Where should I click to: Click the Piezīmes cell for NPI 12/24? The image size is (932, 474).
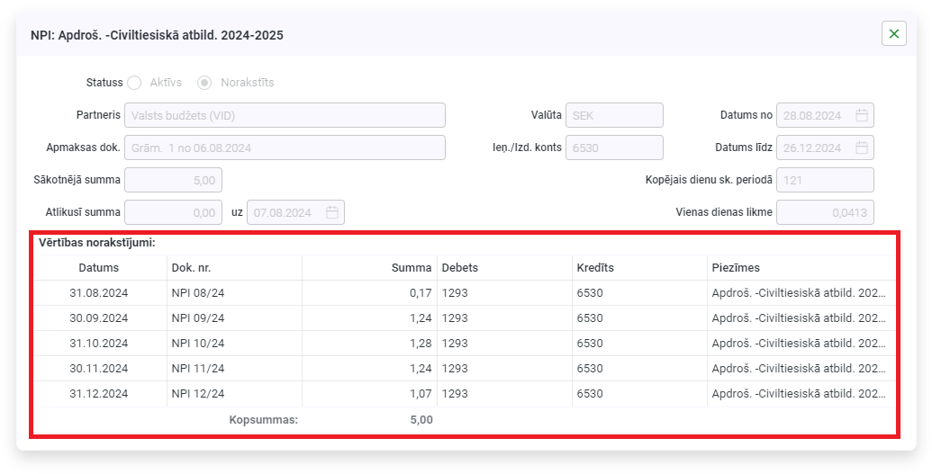pyautogui.click(x=799, y=394)
